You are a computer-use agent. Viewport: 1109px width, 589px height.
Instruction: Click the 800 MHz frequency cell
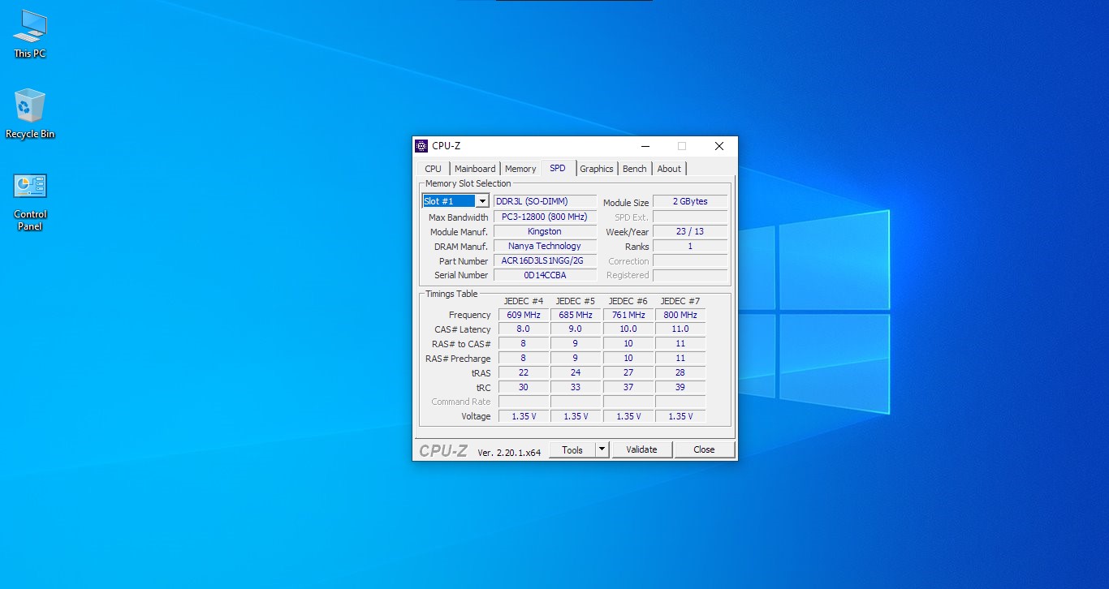680,315
